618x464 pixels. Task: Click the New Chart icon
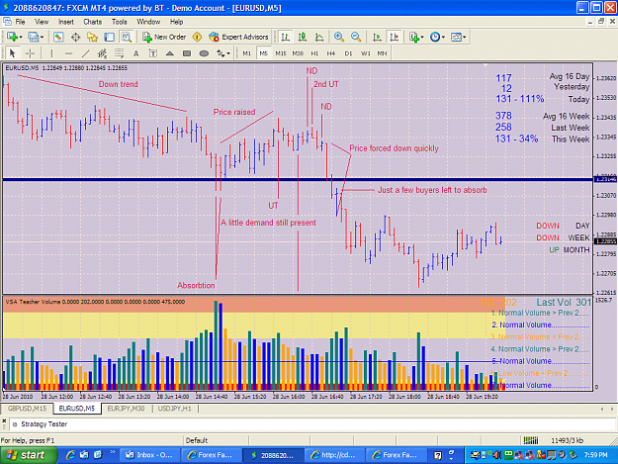tap(12, 37)
